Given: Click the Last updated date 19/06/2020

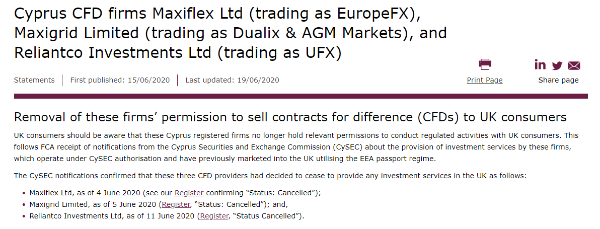Looking at the screenshot, I should pyautogui.click(x=258, y=80).
